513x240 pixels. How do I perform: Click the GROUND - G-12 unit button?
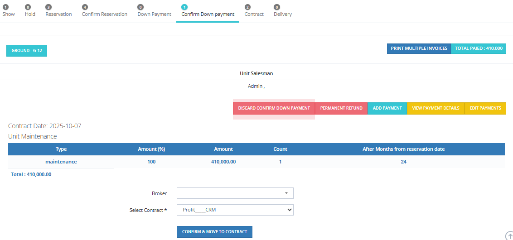pos(27,51)
